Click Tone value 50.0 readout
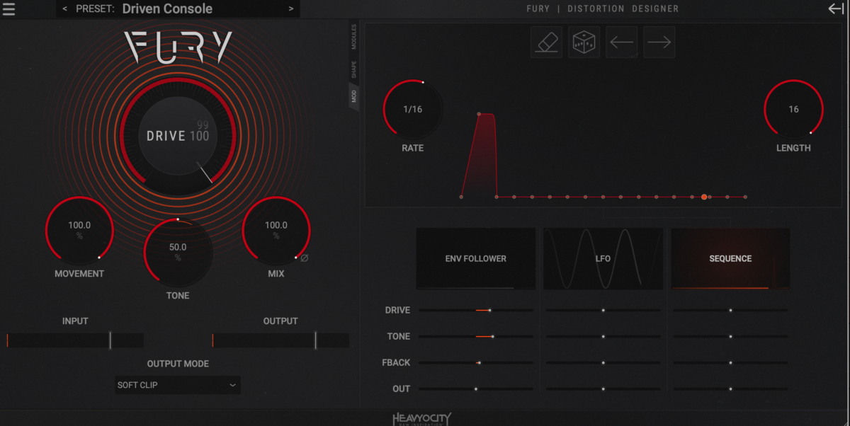 click(178, 247)
